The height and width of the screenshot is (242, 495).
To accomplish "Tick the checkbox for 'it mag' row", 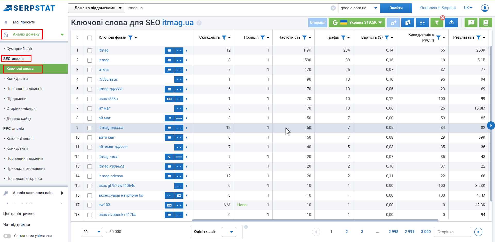I will click(90, 60).
